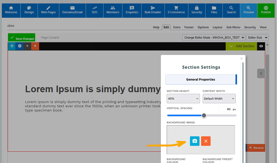Open the Change Editor Mode dropdown
The width and height of the screenshot is (277, 163).
tap(214, 38)
